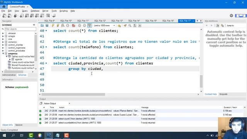The image size is (247, 139).
Task: Click the rollback transaction icon
Action: point(85,25)
